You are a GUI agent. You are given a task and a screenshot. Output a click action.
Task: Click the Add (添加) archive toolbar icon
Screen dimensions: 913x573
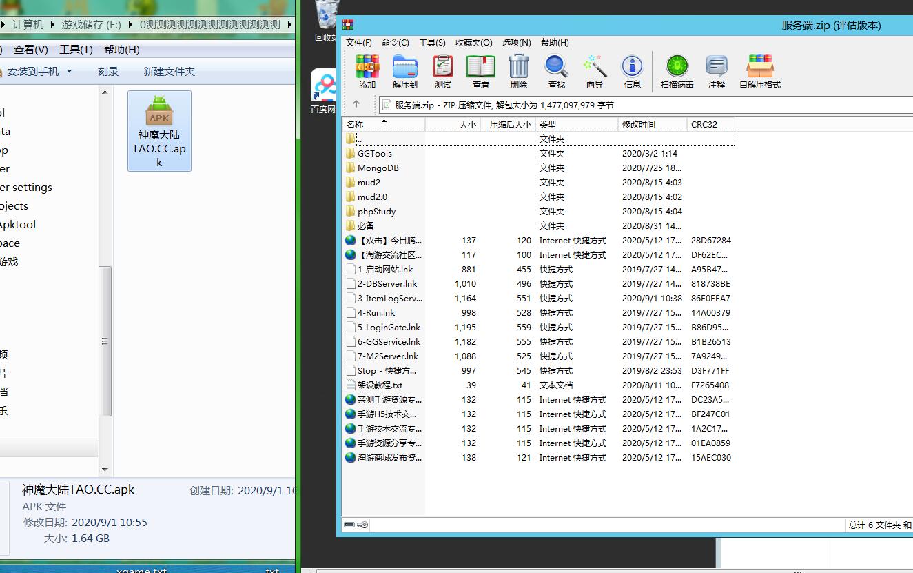point(367,72)
